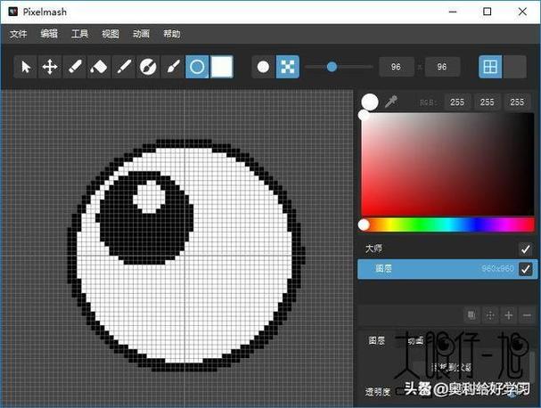
Task: Open the 编辑 menu
Action: coord(49,34)
